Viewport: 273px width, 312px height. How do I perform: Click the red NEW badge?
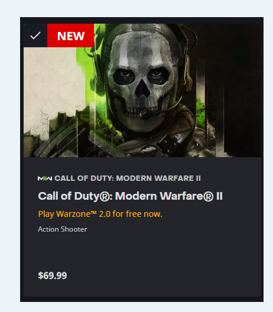71,35
